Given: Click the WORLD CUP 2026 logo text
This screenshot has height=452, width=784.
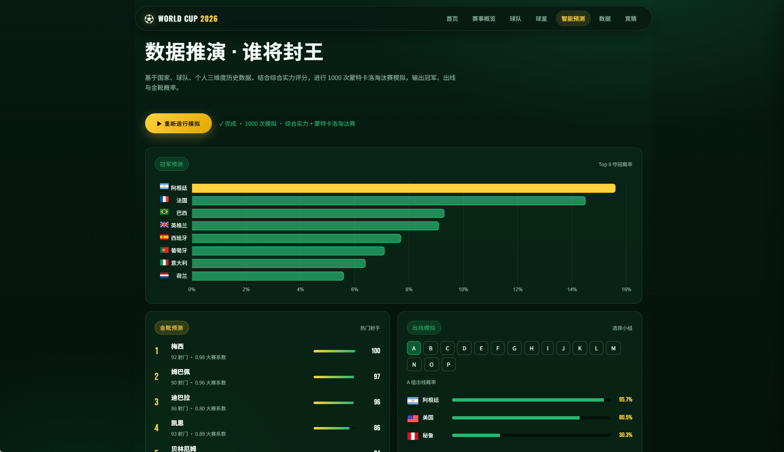Looking at the screenshot, I should (188, 19).
